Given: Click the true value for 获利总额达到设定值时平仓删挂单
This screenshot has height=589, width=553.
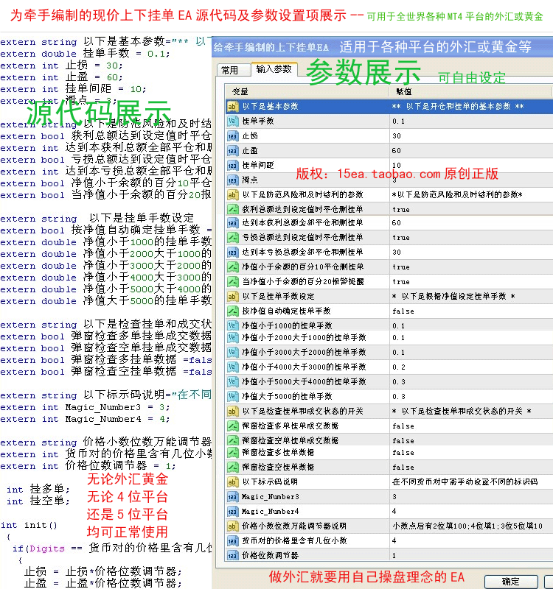Looking at the screenshot, I should [x=401, y=210].
